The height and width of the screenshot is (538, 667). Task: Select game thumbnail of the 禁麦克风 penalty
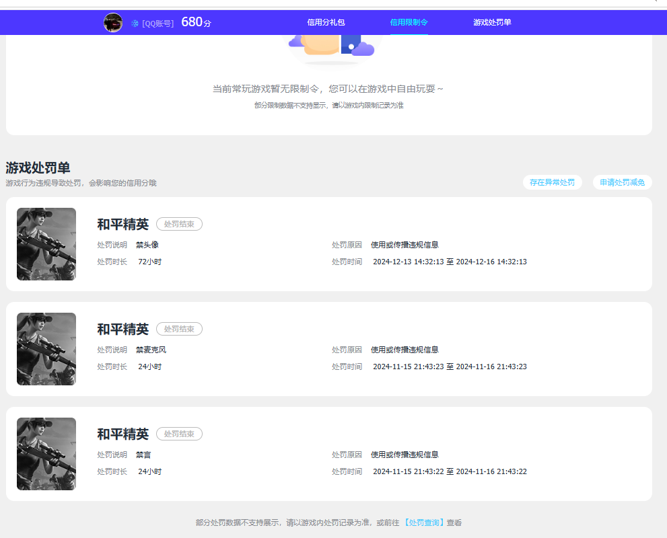coord(46,349)
